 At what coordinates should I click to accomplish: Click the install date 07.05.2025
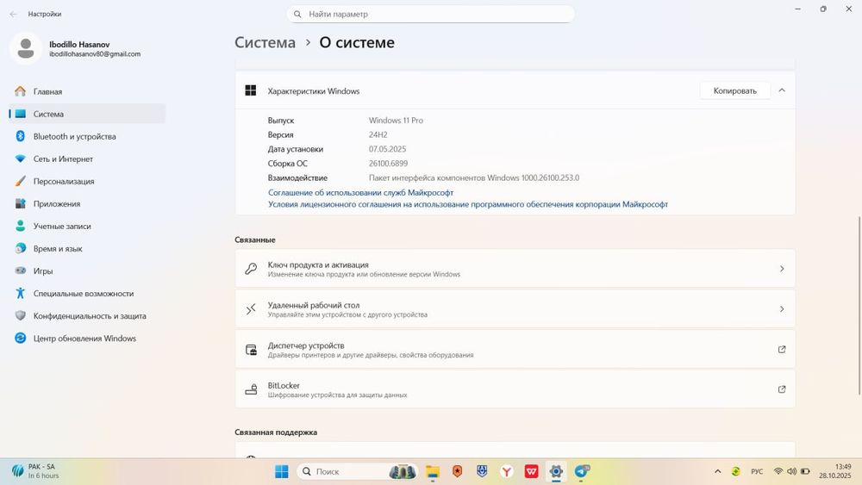point(388,149)
